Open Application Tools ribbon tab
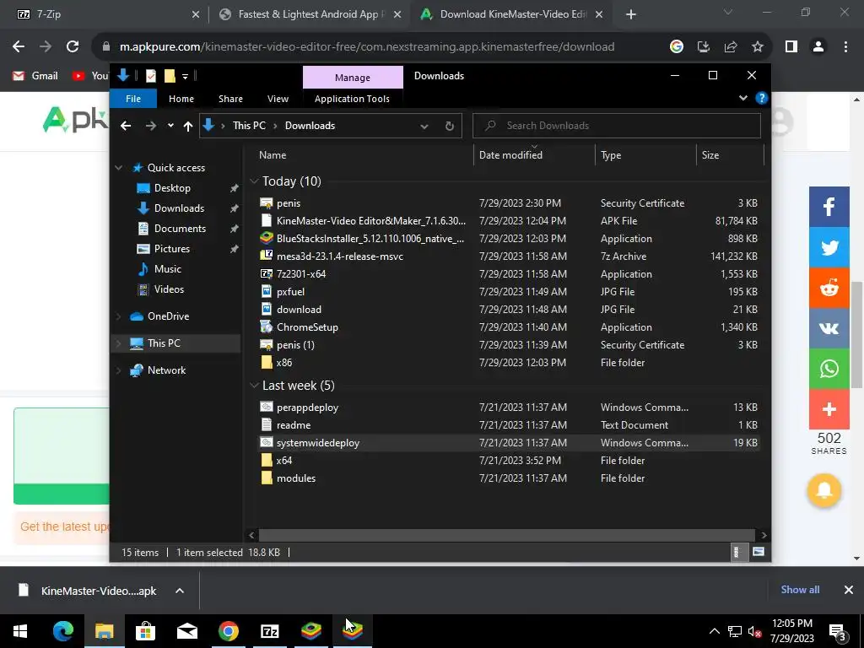The image size is (864, 648). [x=352, y=99]
